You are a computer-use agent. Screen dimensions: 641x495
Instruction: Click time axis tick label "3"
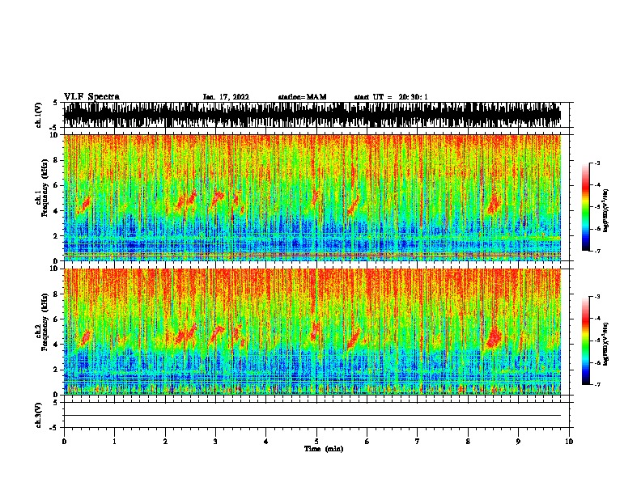pyautogui.click(x=215, y=442)
